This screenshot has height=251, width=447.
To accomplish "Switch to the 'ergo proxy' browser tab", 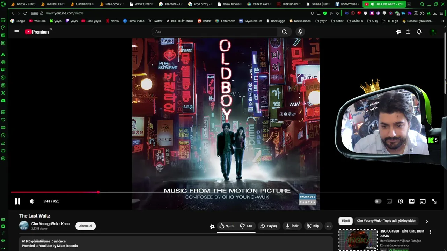I will point(200,4).
